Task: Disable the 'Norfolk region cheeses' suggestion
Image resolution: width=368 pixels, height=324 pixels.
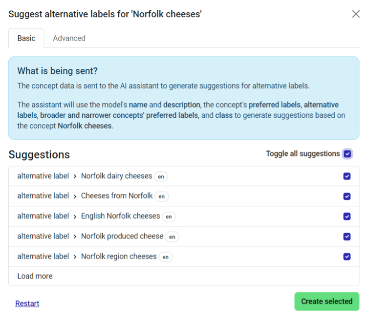Action: pyautogui.click(x=347, y=257)
